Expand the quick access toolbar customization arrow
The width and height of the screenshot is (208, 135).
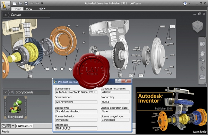tap(42, 3)
